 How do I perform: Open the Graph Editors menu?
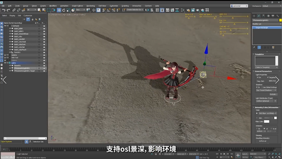tap(77, 6)
